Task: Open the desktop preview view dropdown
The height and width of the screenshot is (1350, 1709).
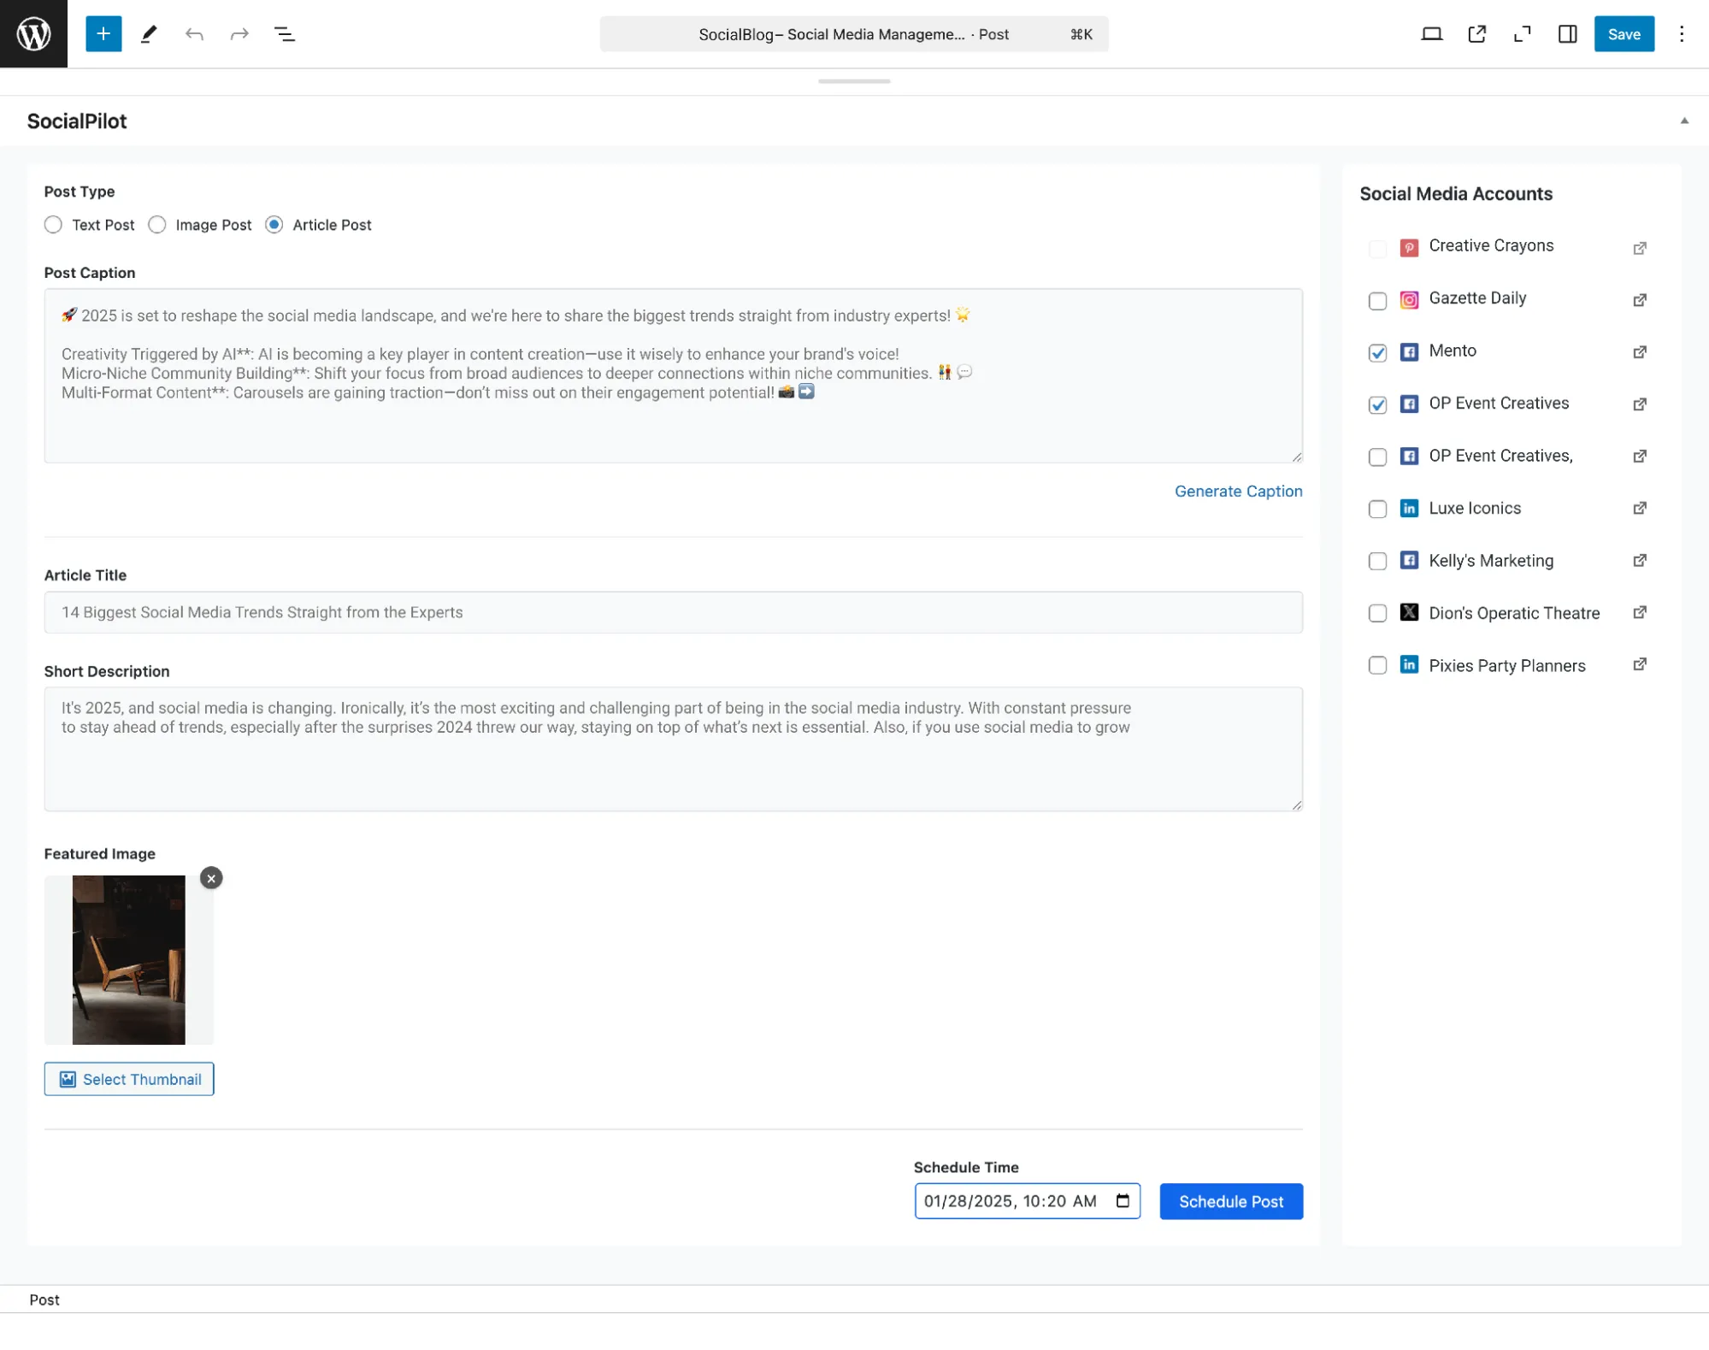Action: pos(1432,34)
